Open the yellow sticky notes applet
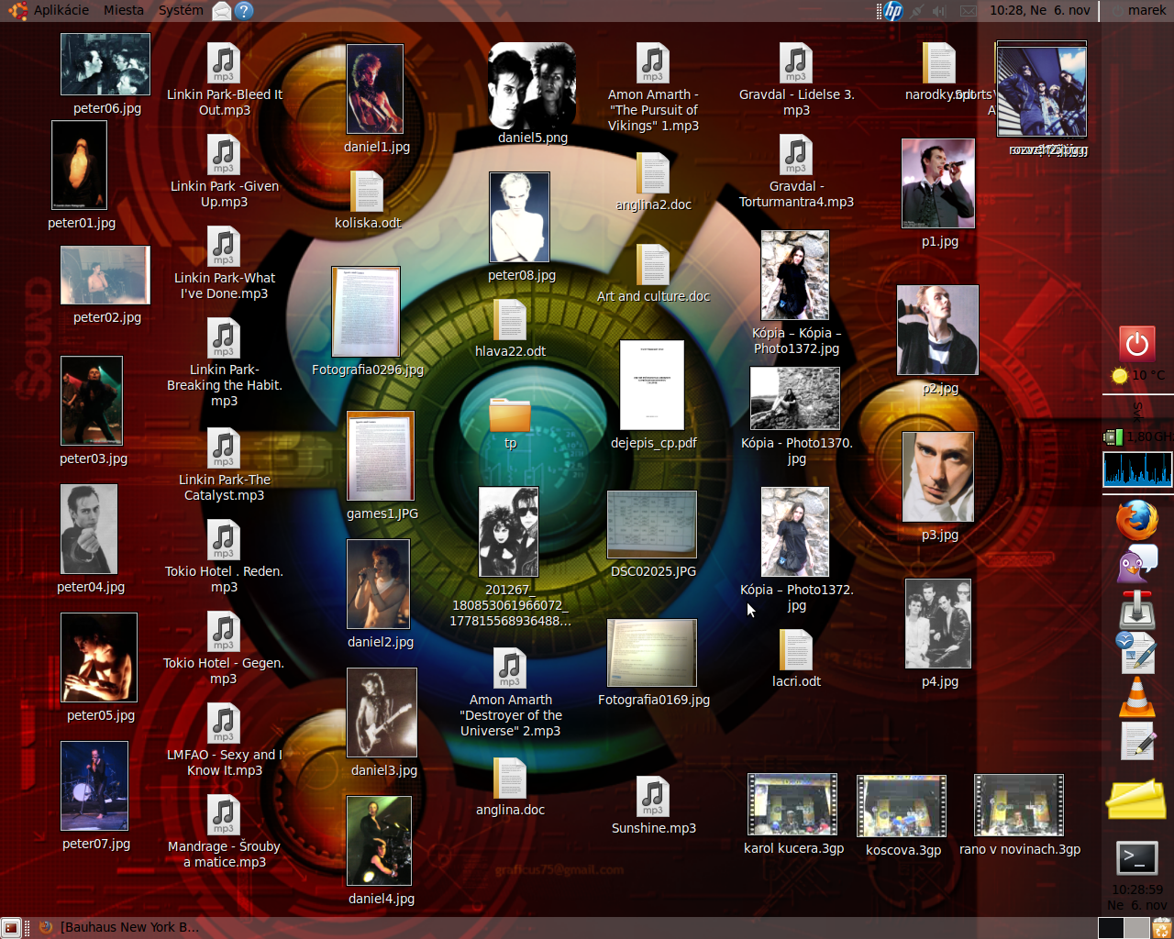 point(1136,800)
